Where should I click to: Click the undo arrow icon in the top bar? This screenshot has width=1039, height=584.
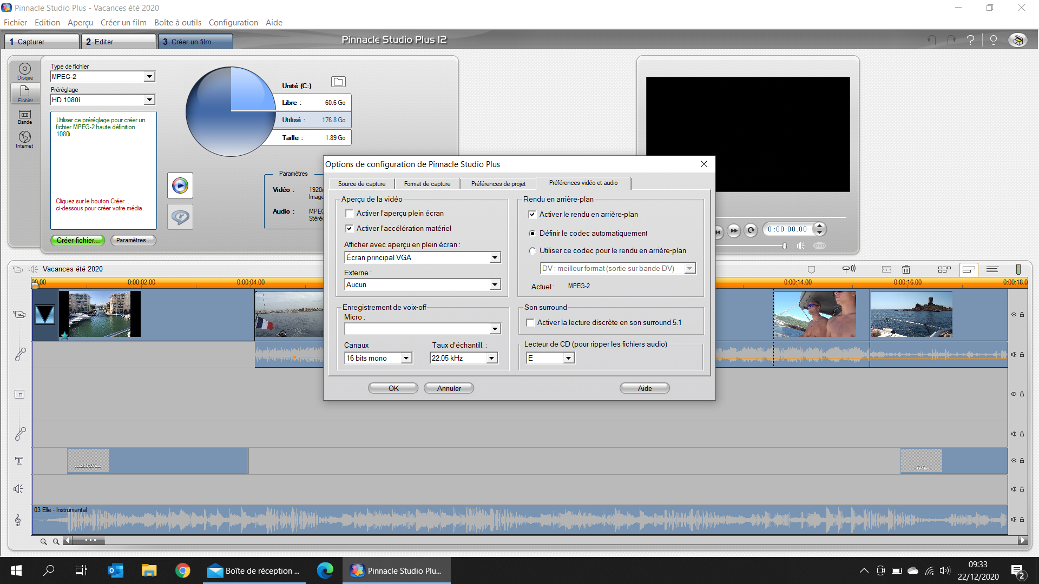point(932,40)
